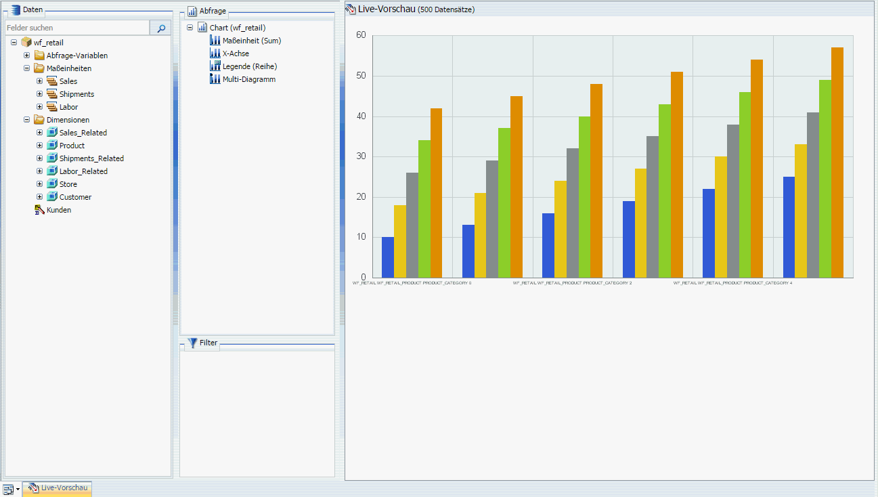
Task: Click the wf_retail package icon
Action: 26,43
